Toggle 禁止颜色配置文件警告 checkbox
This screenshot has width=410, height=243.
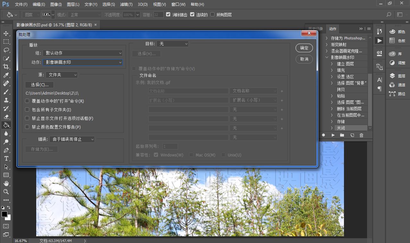tap(27, 127)
